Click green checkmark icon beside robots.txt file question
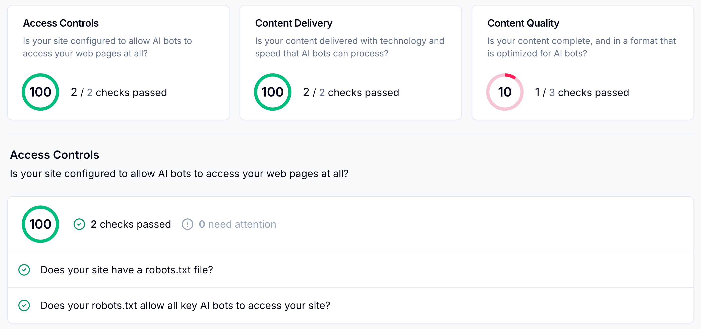The height and width of the screenshot is (329, 701). click(24, 270)
